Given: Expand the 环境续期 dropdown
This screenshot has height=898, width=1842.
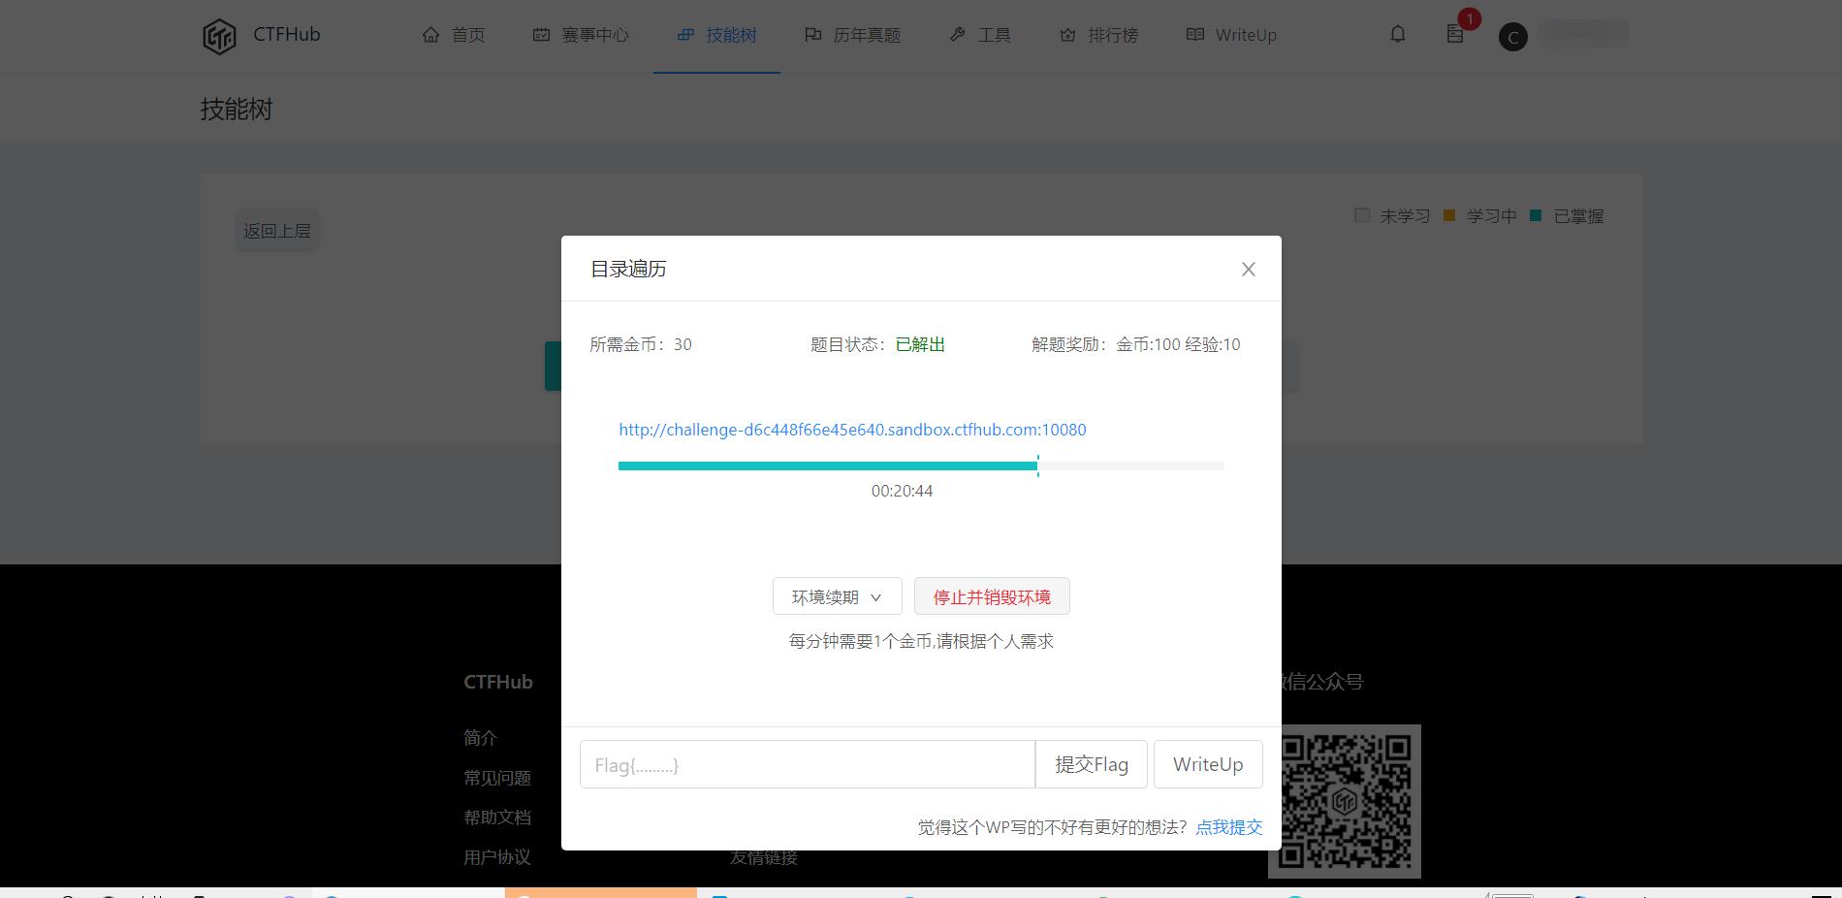Looking at the screenshot, I should pos(837,596).
